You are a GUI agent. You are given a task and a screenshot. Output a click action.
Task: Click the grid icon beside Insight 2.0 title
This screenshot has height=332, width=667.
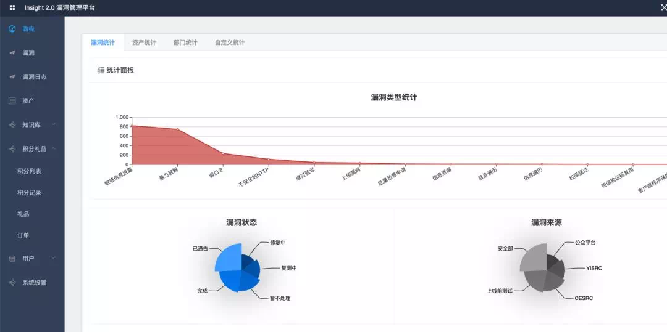pos(12,8)
